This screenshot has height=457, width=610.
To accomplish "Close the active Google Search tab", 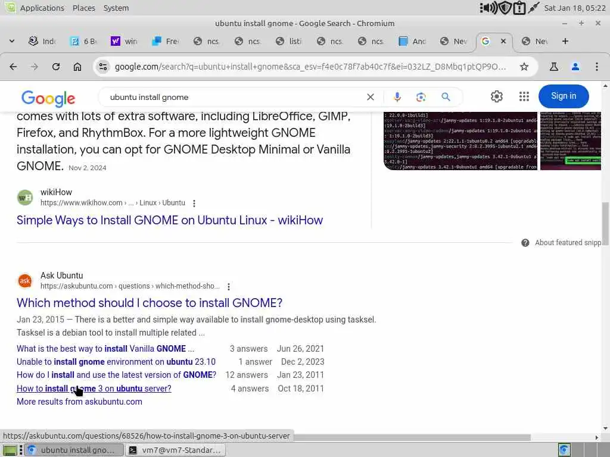I will click(x=503, y=41).
